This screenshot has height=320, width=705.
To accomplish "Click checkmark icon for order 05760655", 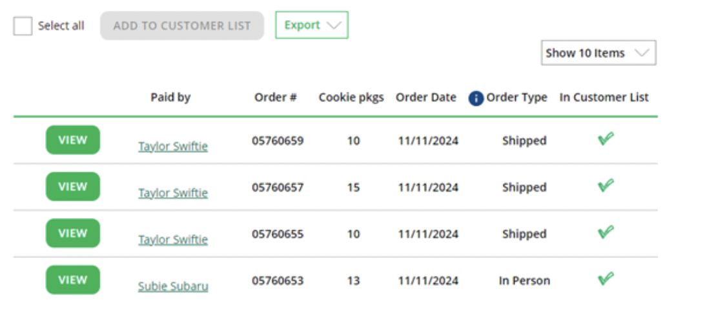I will tap(606, 232).
